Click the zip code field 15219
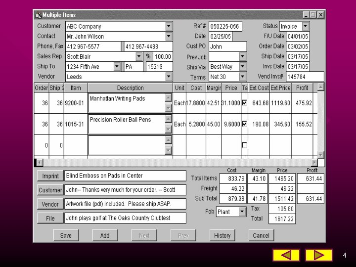 [159, 67]
